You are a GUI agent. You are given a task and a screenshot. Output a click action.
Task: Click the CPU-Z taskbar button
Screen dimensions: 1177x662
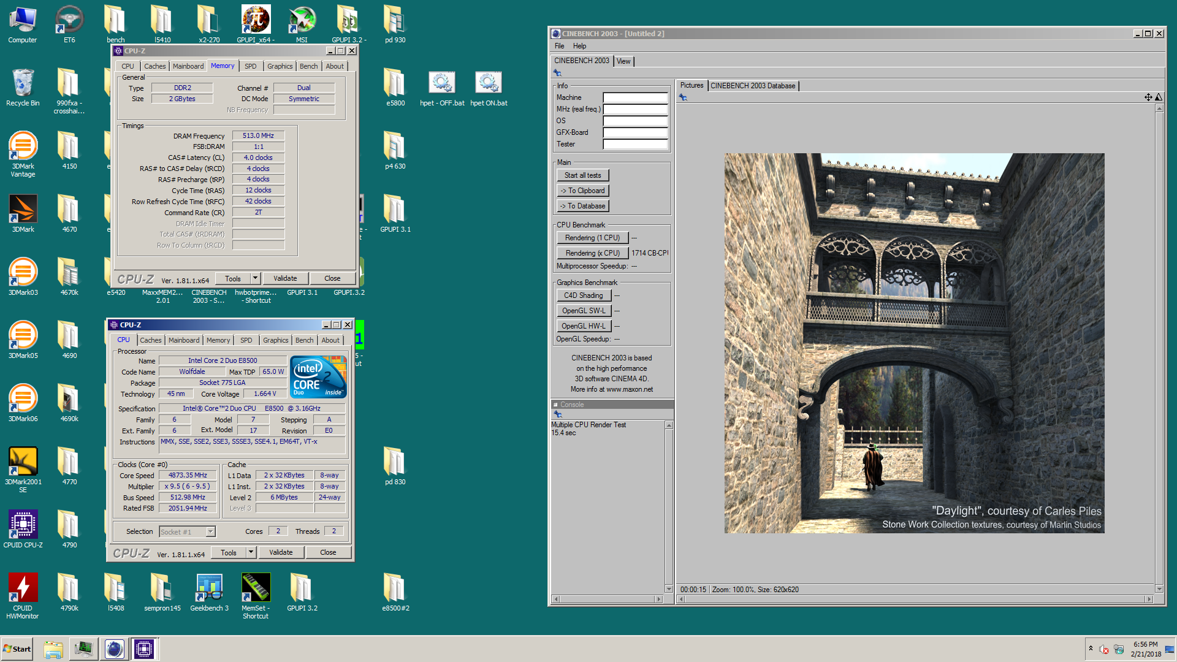tap(144, 649)
